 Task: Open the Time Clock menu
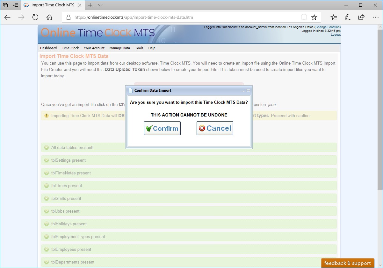[70, 48]
